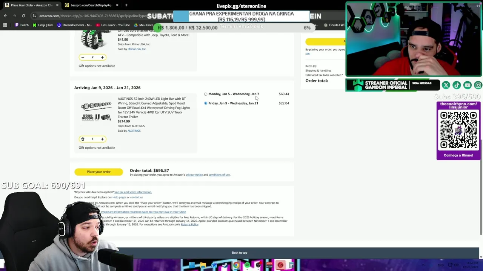Open Calculator from the taskbar
This screenshot has height=271, width=483.
(291, 265)
